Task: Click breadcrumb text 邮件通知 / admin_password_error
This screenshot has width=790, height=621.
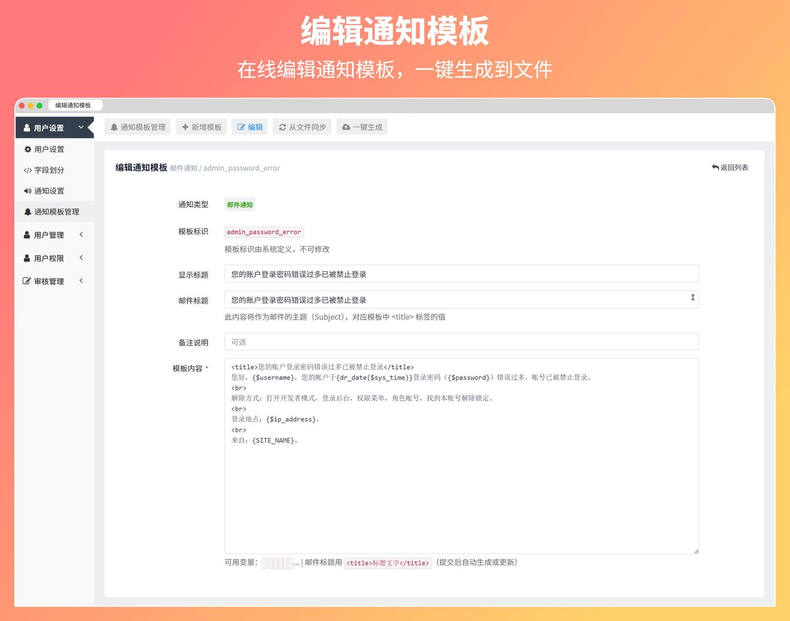Action: pyautogui.click(x=225, y=168)
